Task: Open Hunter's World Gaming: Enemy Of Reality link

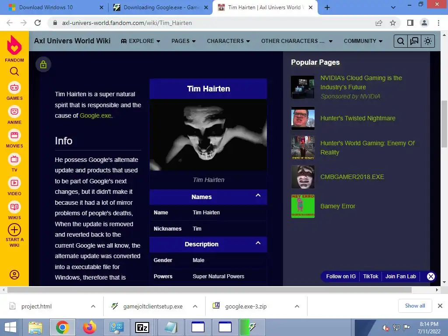Action: pyautogui.click(x=367, y=148)
